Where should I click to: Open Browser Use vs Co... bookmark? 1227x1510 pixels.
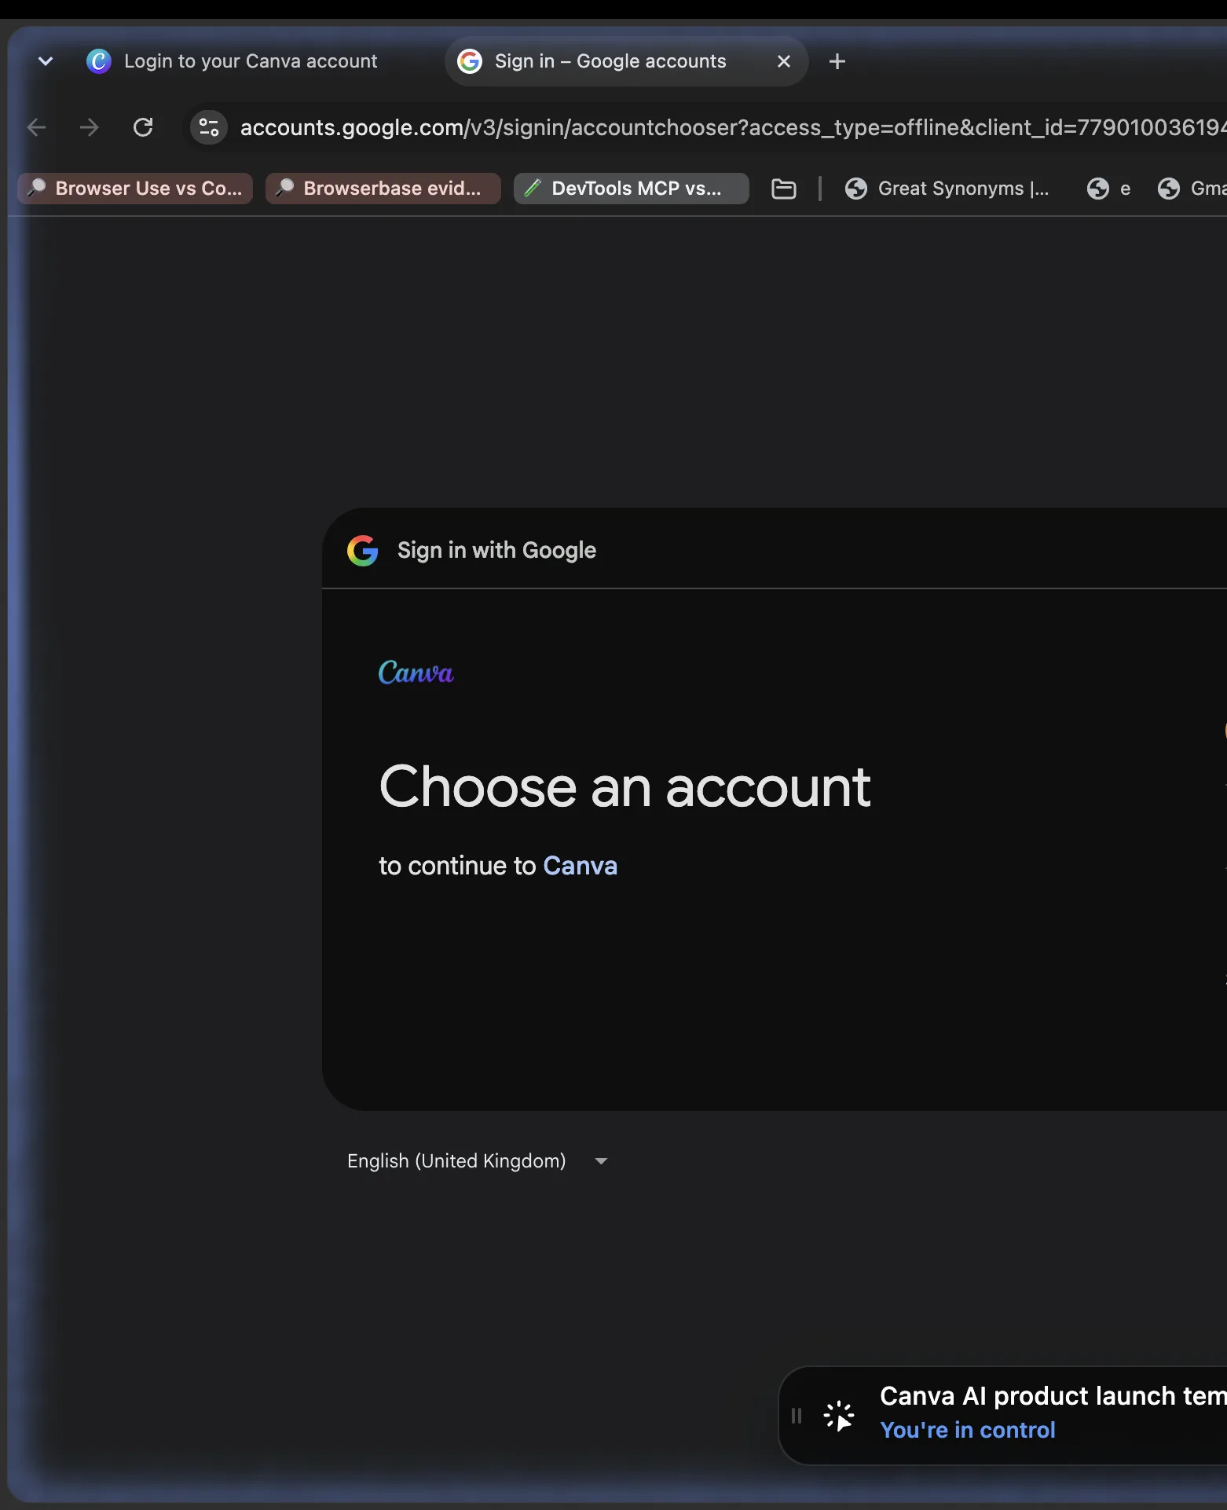pos(135,189)
